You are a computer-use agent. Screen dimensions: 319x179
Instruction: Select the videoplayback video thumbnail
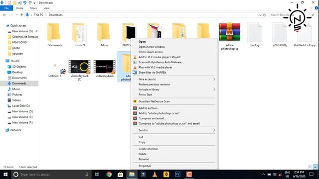(x=105, y=67)
